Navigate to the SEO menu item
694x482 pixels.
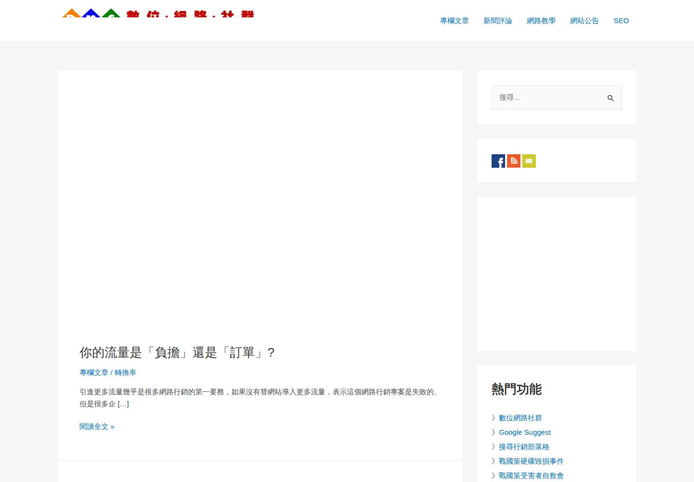pyautogui.click(x=621, y=21)
